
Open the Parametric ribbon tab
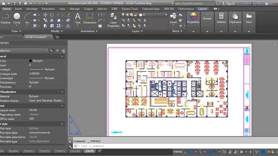pyautogui.click(x=48, y=9)
